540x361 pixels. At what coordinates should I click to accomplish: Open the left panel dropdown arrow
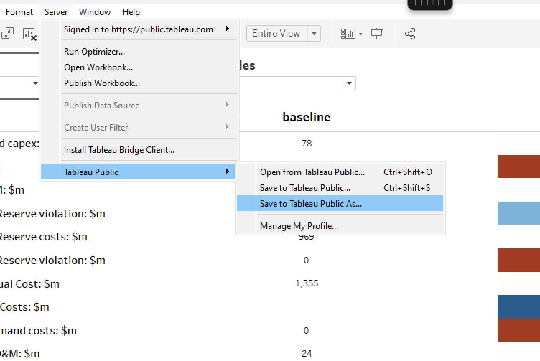[35, 83]
